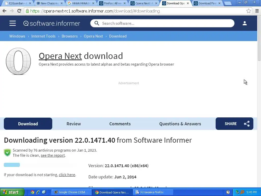
Task: Click the help question-mark tray icon
Action: 228,192
